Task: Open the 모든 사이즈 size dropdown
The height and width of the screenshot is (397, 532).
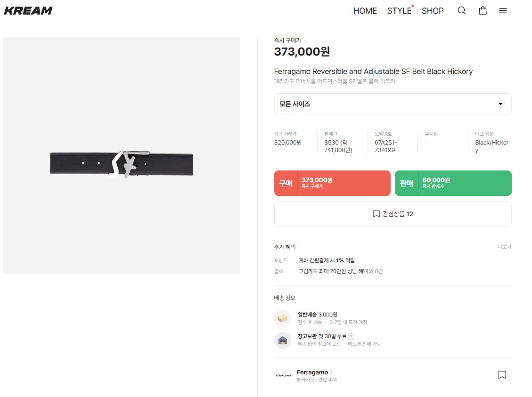Action: coord(393,104)
